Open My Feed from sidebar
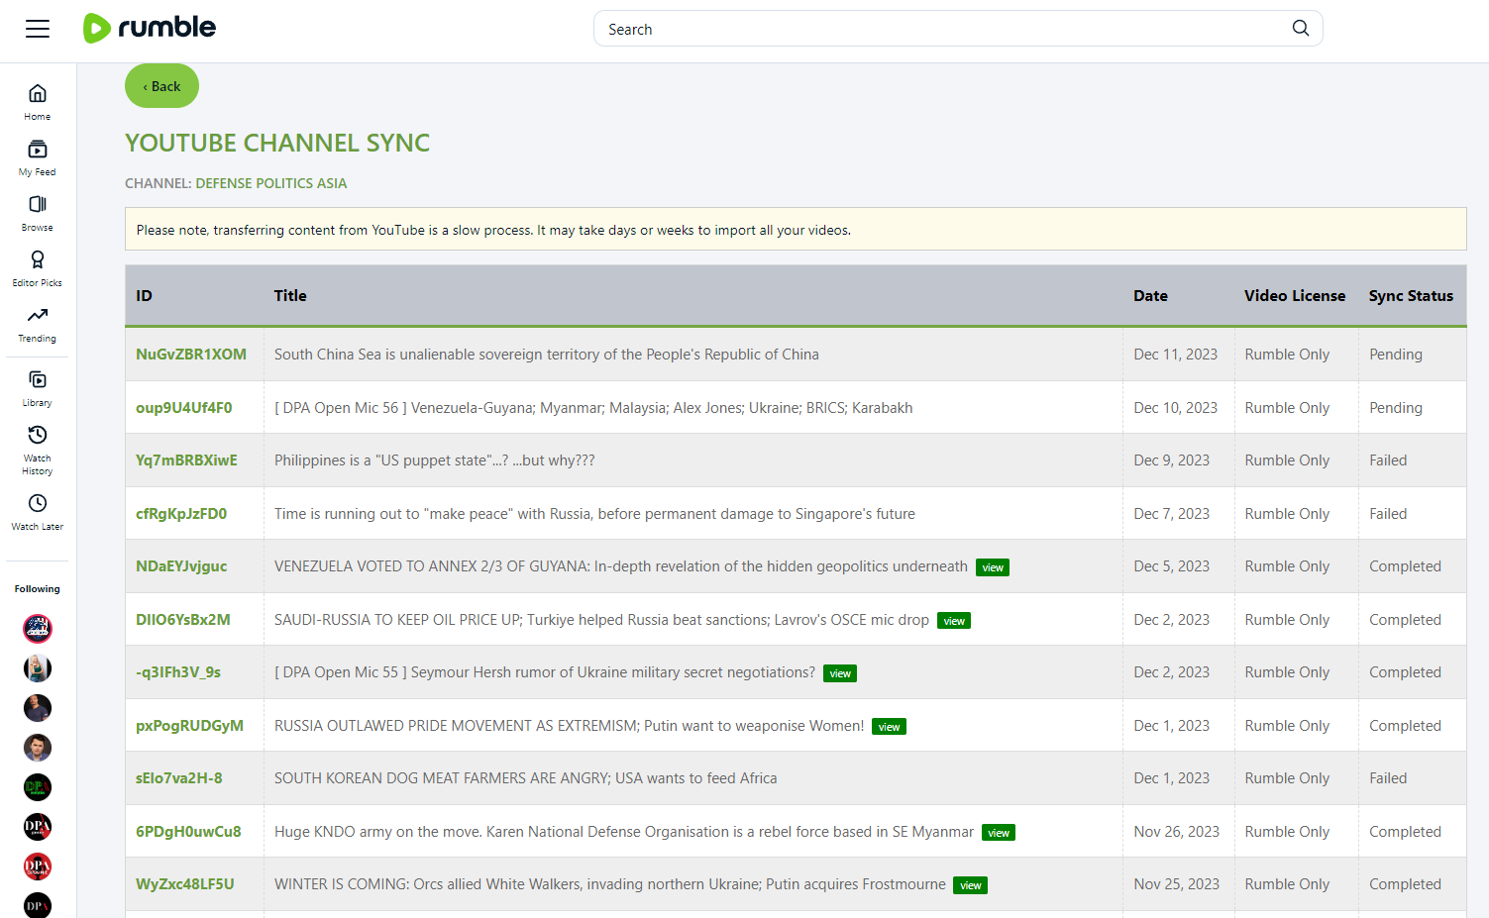 click(x=38, y=157)
